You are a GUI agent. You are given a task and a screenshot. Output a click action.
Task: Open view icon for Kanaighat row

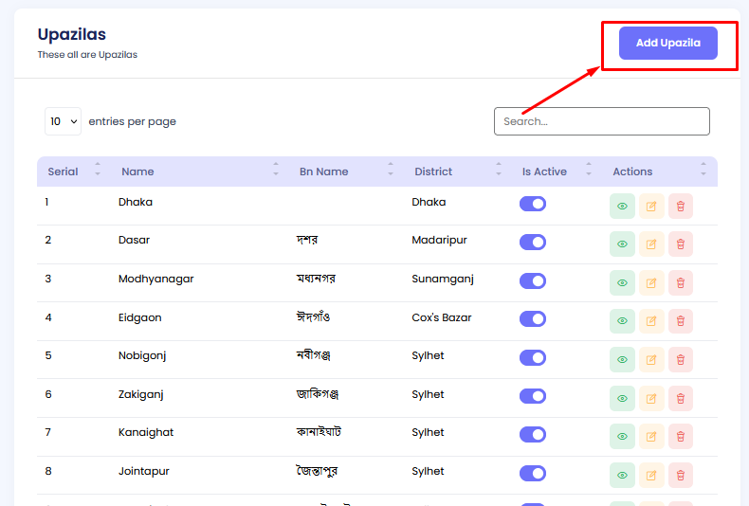click(622, 437)
